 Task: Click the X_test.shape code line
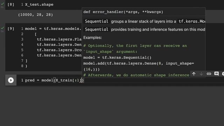(x=39, y=5)
